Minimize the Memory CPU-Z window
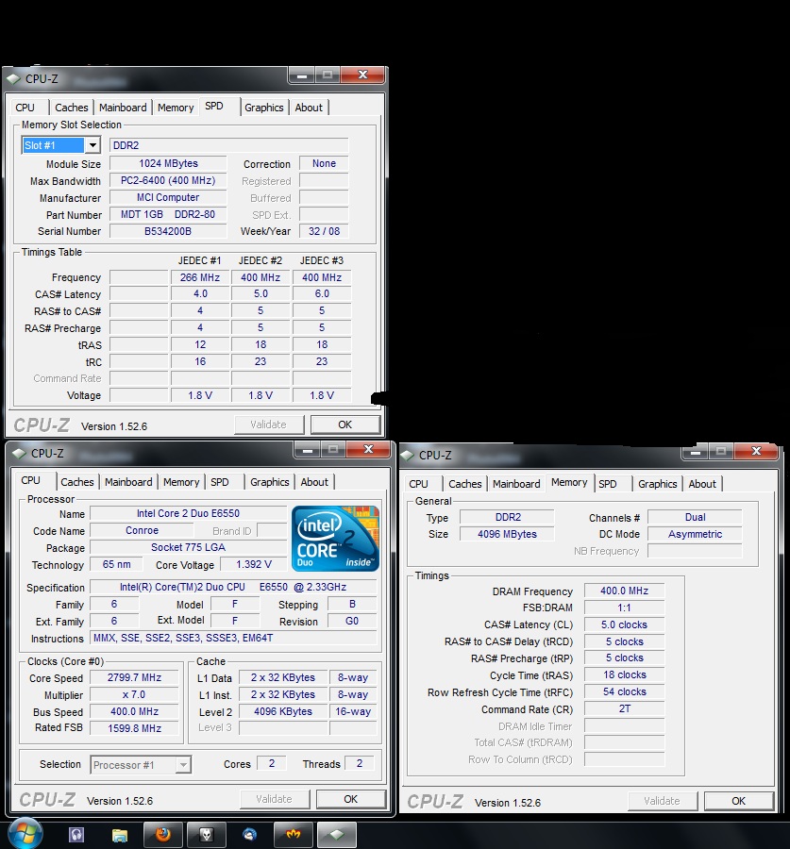The height and width of the screenshot is (849, 790). [696, 451]
